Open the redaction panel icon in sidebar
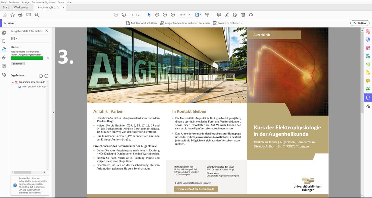Viewport: 372px width, 198px height. pyautogui.click(x=4, y=66)
